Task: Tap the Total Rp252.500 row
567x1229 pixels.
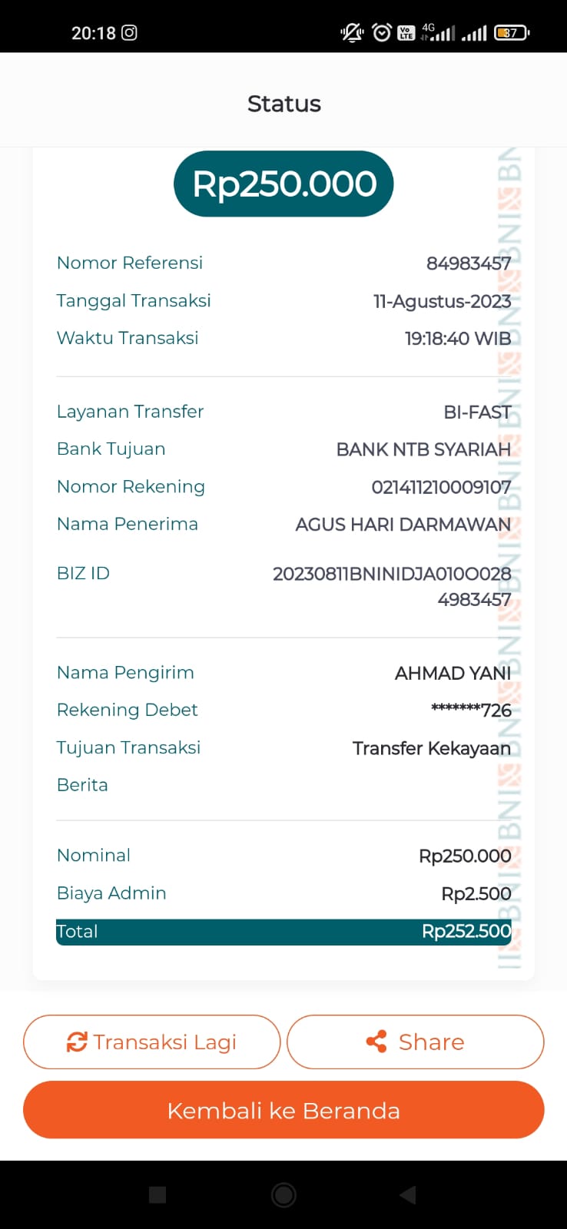Action: pyautogui.click(x=283, y=932)
